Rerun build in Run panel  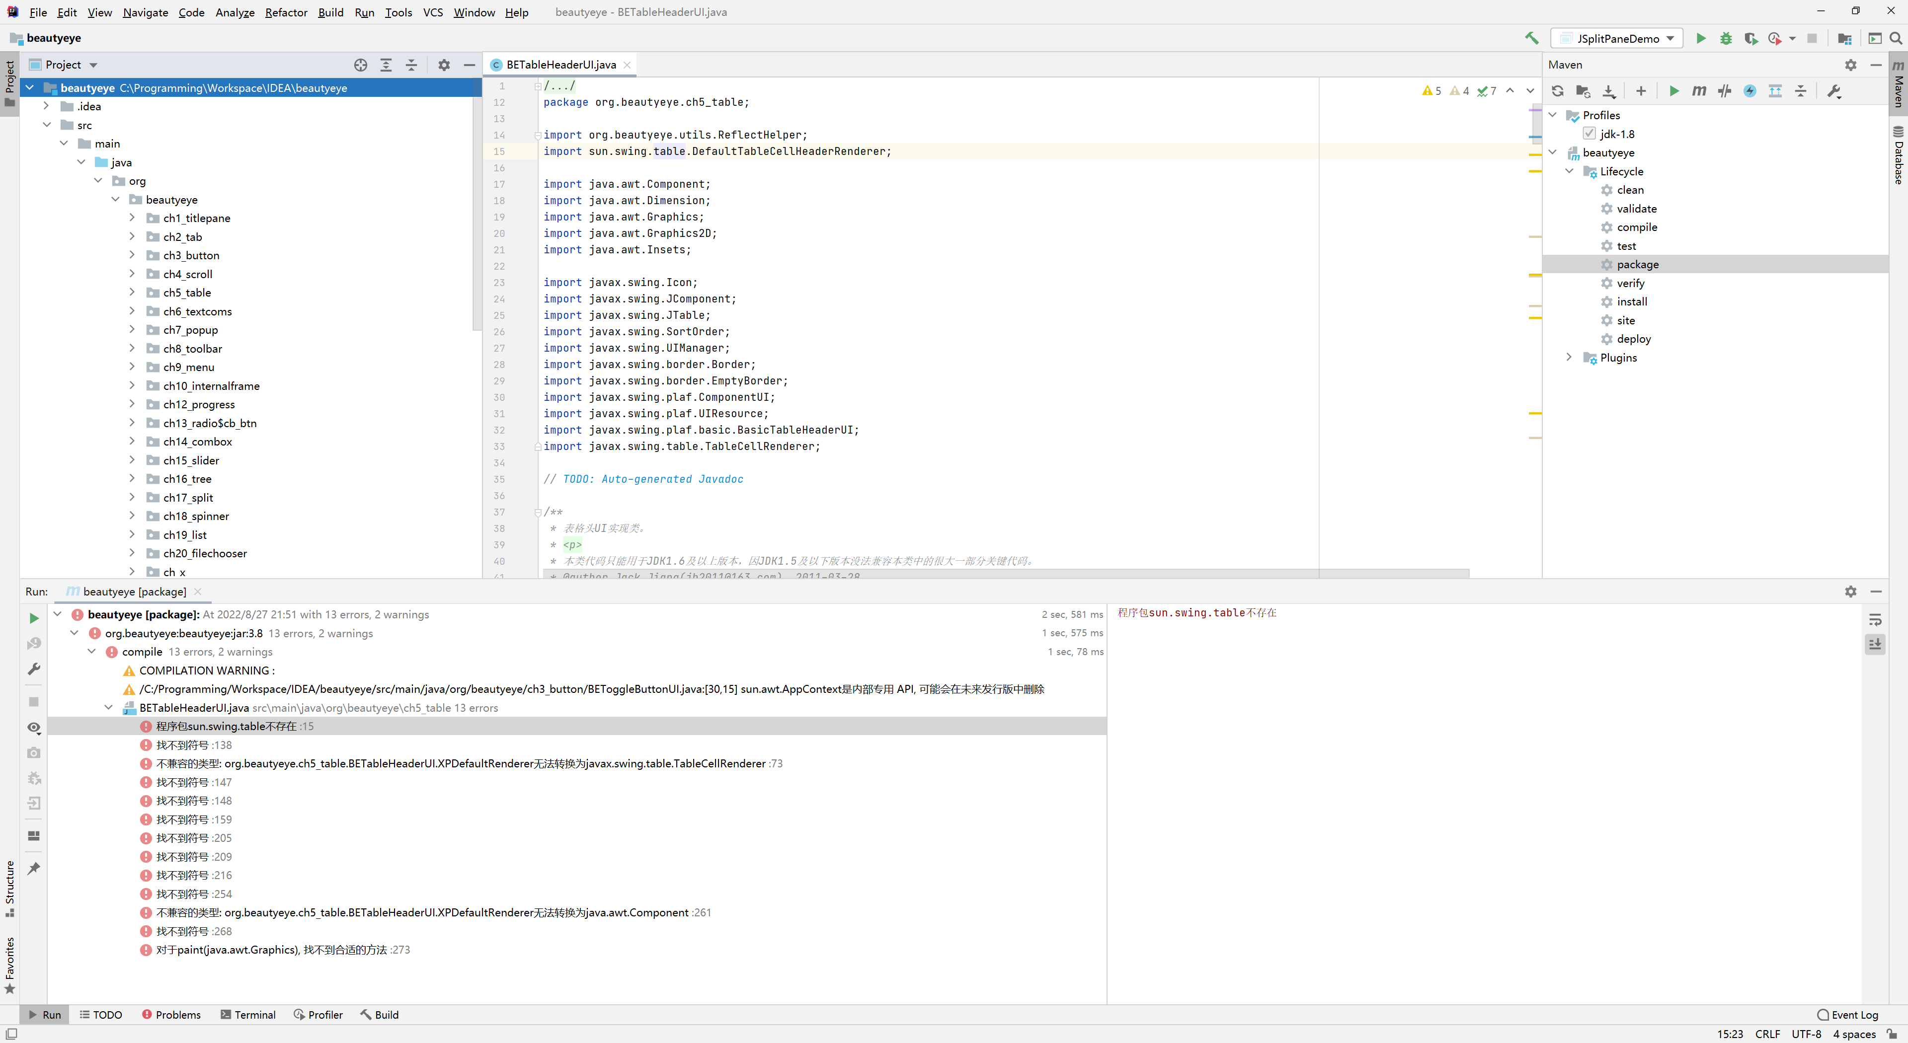34,618
